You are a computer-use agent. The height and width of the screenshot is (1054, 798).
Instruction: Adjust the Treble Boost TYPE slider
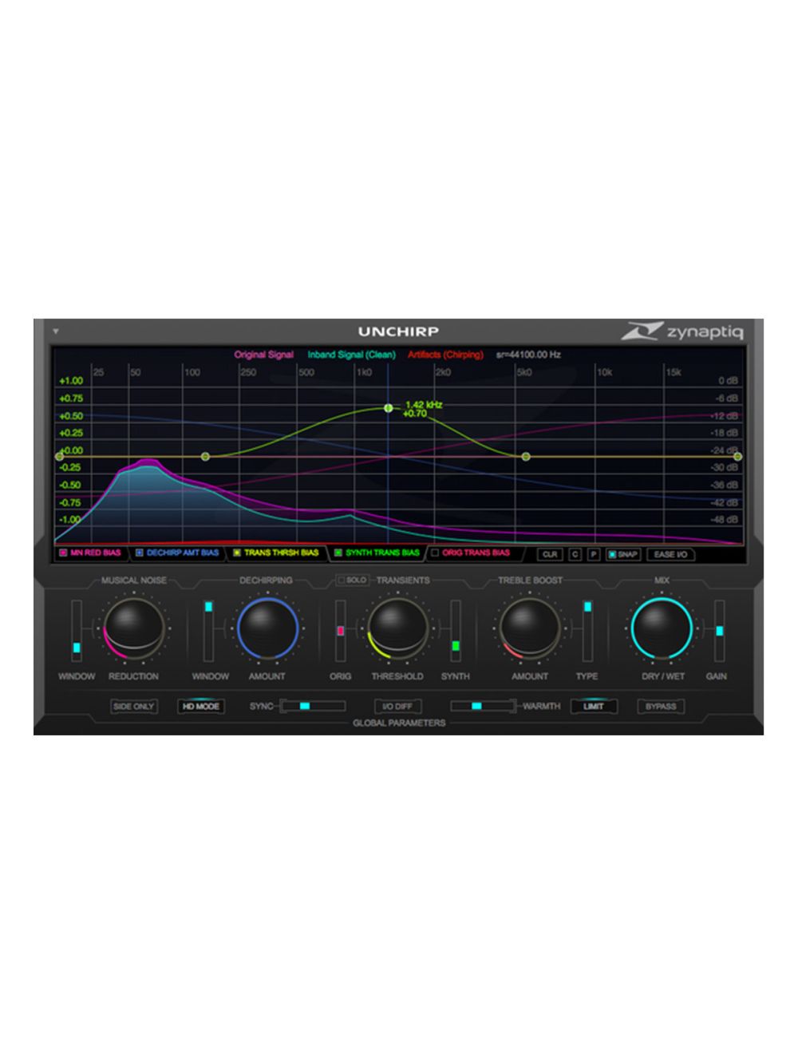click(x=587, y=631)
